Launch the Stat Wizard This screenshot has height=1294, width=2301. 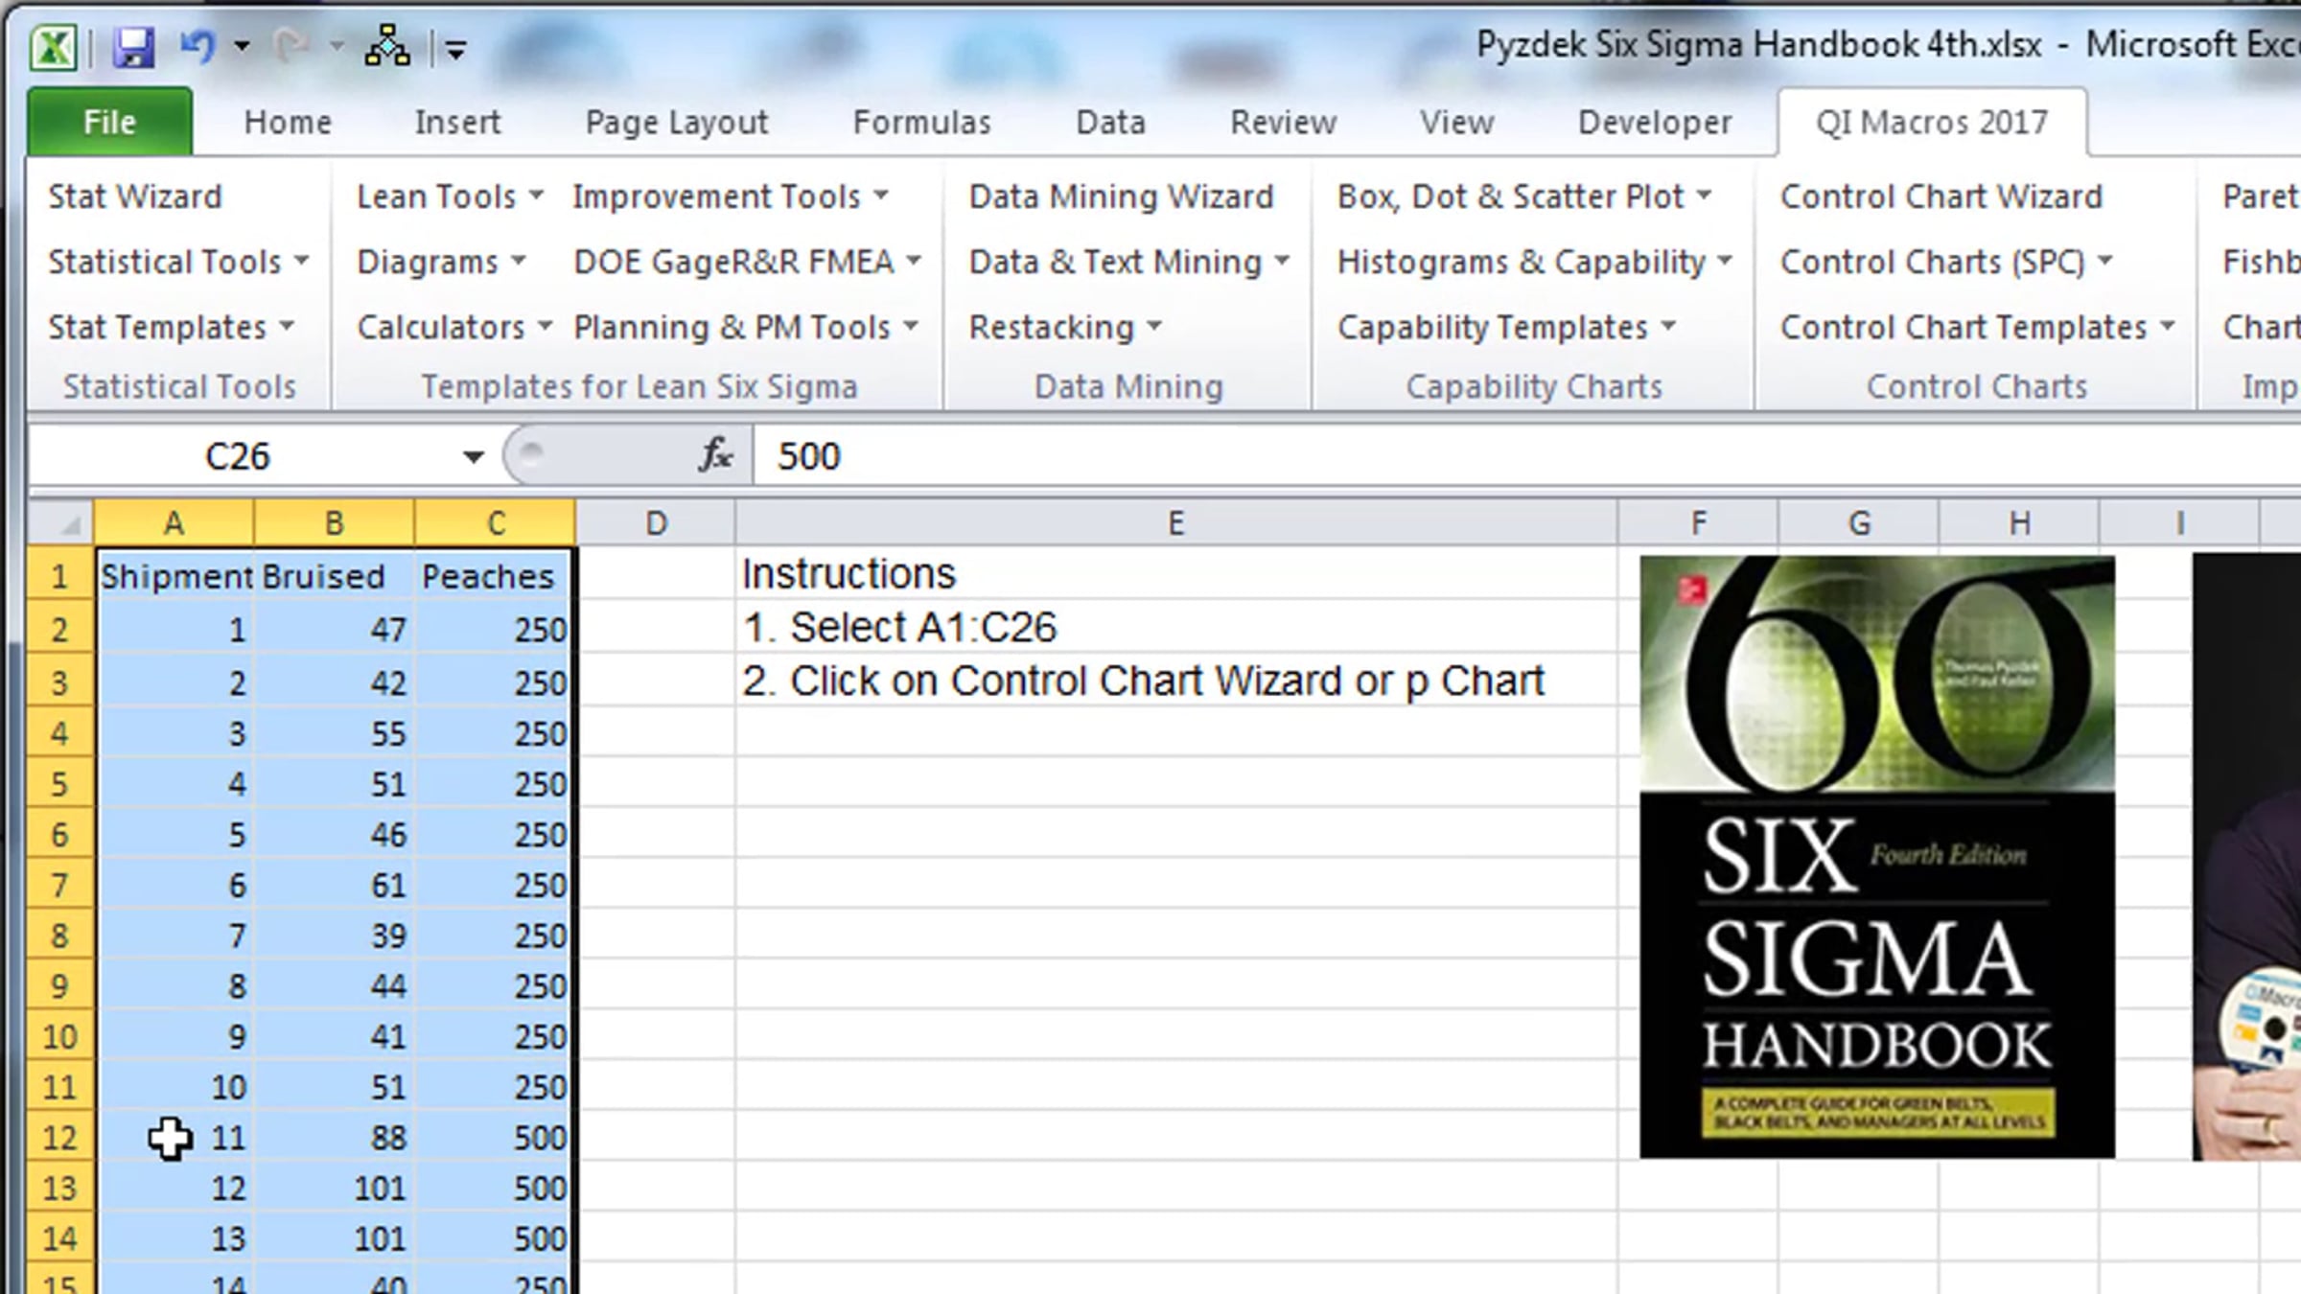coord(135,196)
